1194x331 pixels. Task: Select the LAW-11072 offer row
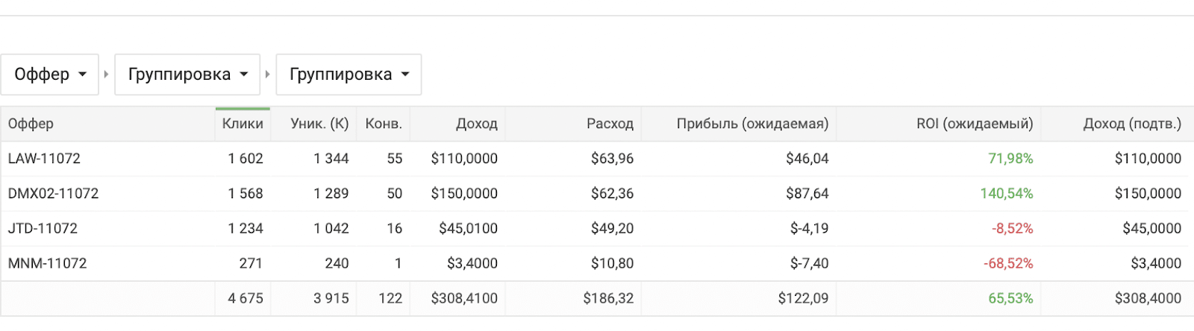pos(597,159)
